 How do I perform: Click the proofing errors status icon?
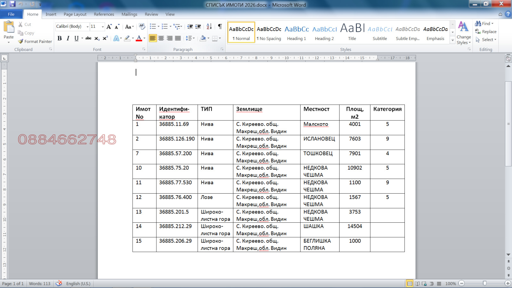59,284
